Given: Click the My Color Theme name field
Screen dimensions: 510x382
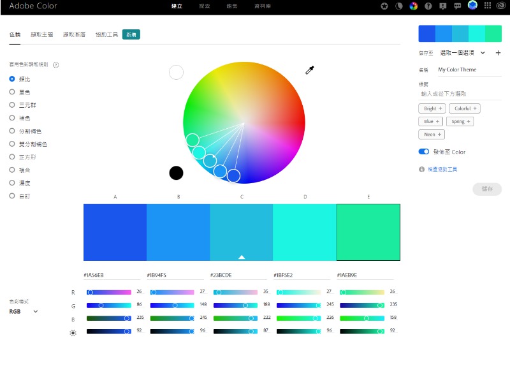Looking at the screenshot, I should pyautogui.click(x=469, y=70).
